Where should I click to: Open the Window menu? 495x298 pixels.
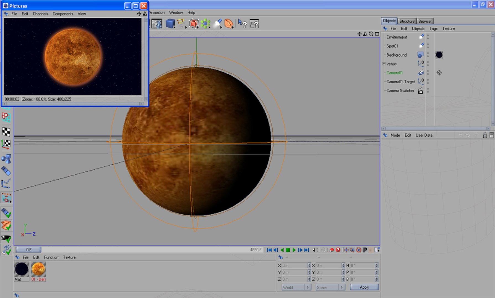(176, 12)
